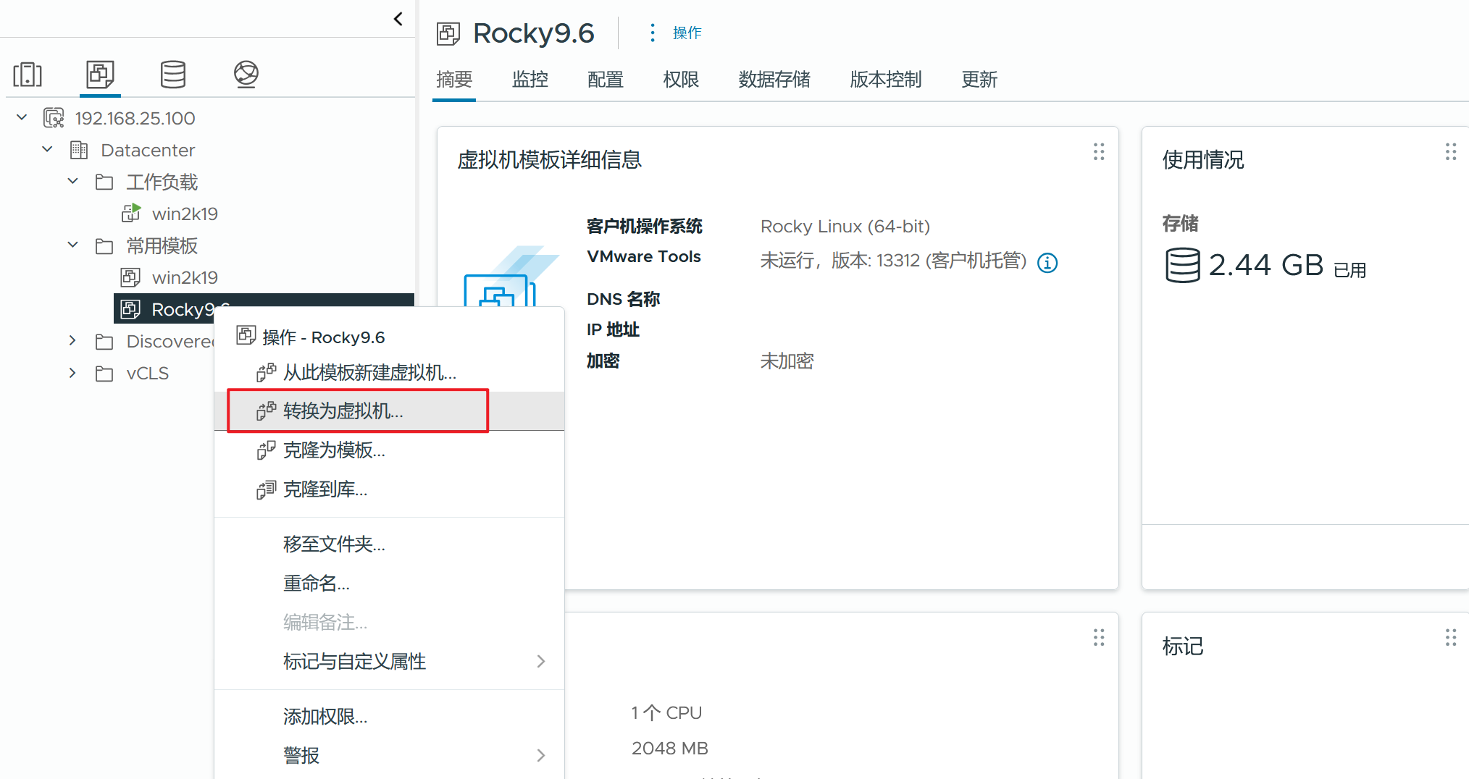Click icon beside 从此模板新建虚拟机 menu entry
The width and height of the screenshot is (1469, 779).
(266, 372)
